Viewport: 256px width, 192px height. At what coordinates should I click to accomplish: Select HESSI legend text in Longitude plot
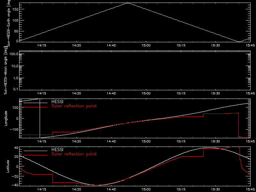pyautogui.click(x=57, y=102)
